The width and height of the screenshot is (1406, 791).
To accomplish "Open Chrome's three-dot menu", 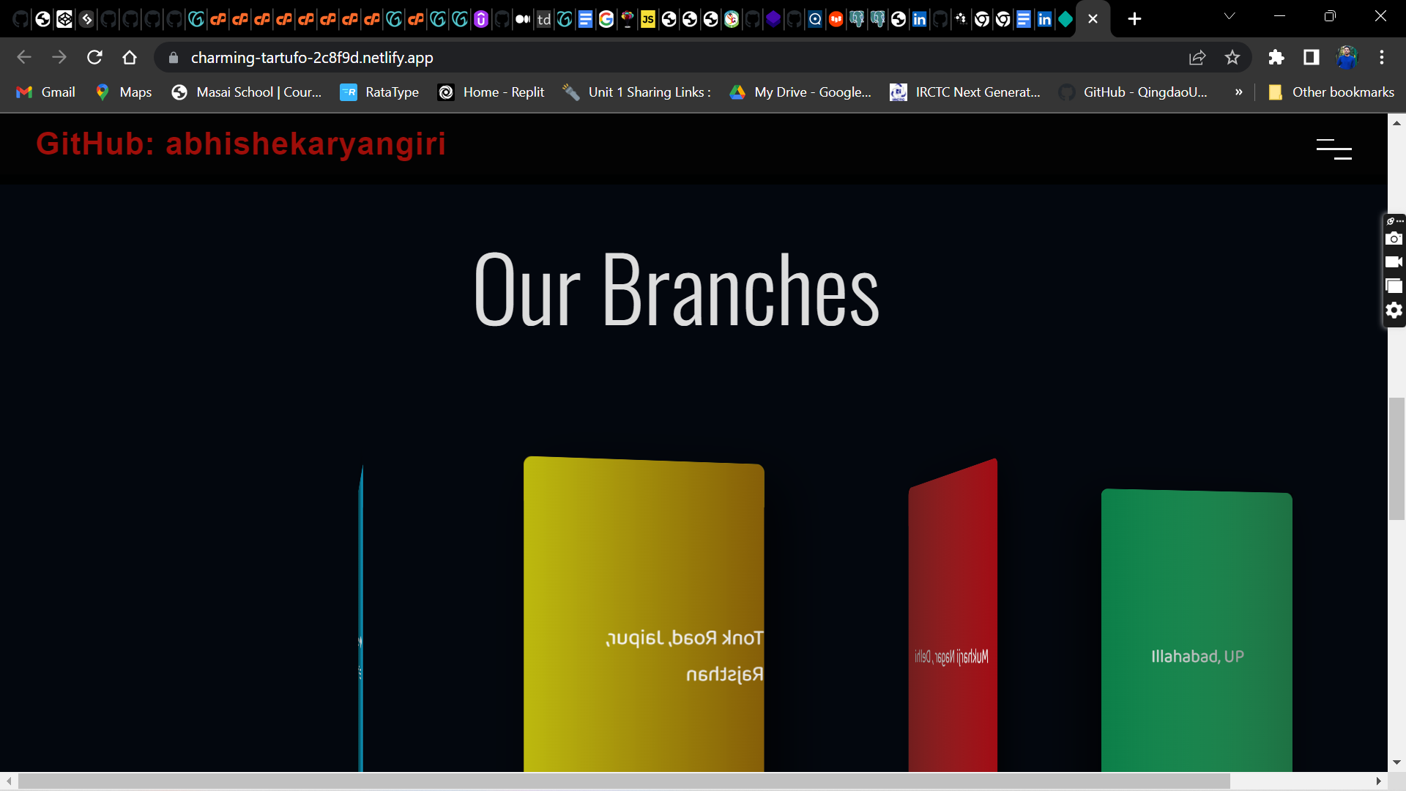I will click(x=1383, y=57).
